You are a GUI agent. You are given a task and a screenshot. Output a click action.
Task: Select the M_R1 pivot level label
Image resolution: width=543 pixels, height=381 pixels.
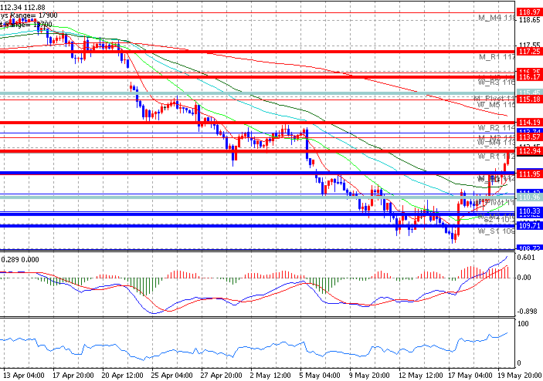click(497, 57)
